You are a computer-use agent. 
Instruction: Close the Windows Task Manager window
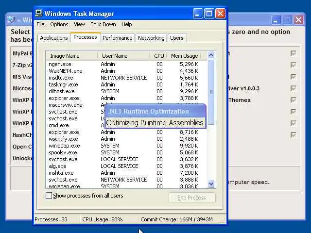pyautogui.click(x=220, y=14)
